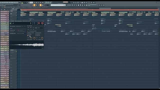Open the Declicking mode dropdown
The image size is (160, 90).
[21, 33]
